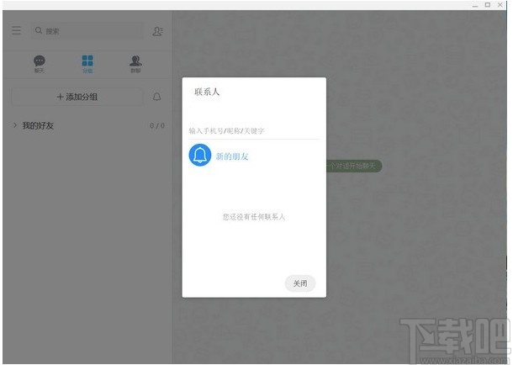Select the 我的好友 row label
Viewport: 513px width, 365px height.
tap(38, 125)
